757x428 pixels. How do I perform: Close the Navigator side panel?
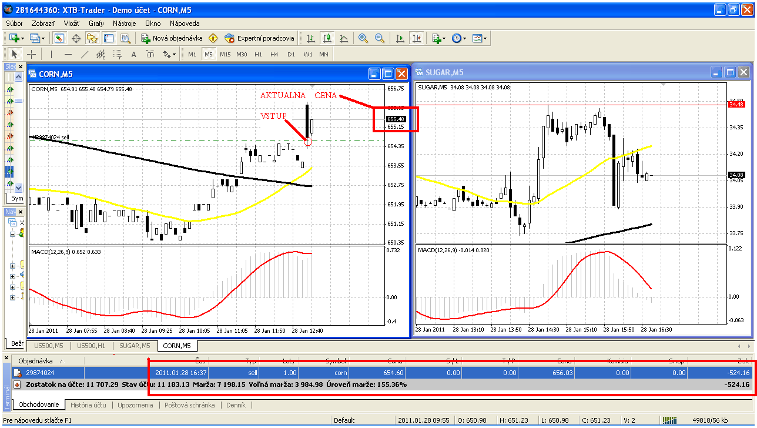tap(20, 212)
